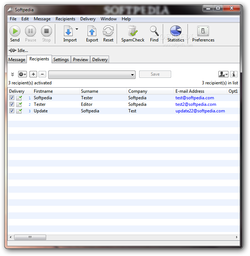This screenshot has height=256, width=250.
Task: Select the Recipients tab
Action: point(39,59)
